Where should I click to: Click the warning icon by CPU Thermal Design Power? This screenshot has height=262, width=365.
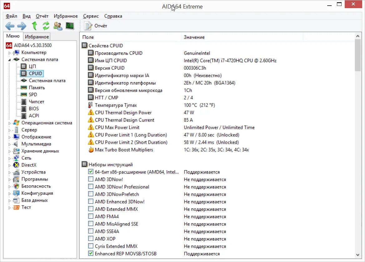pyautogui.click(x=91, y=113)
